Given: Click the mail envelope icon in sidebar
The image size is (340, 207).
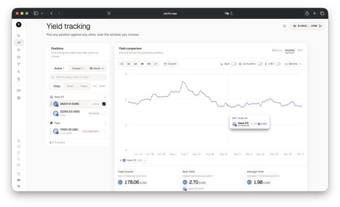Looking at the screenshot, I should tap(18, 165).
